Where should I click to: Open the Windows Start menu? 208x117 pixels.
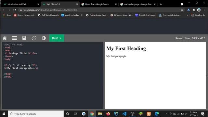pos(4,114)
